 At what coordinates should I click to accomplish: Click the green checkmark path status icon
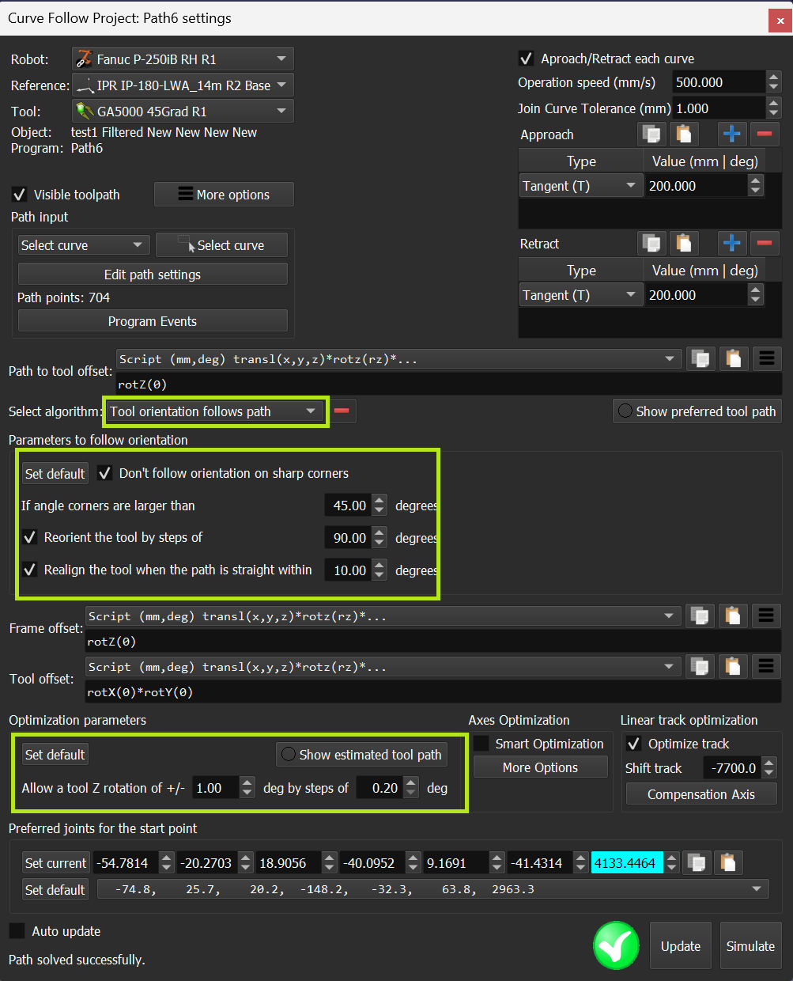click(616, 945)
